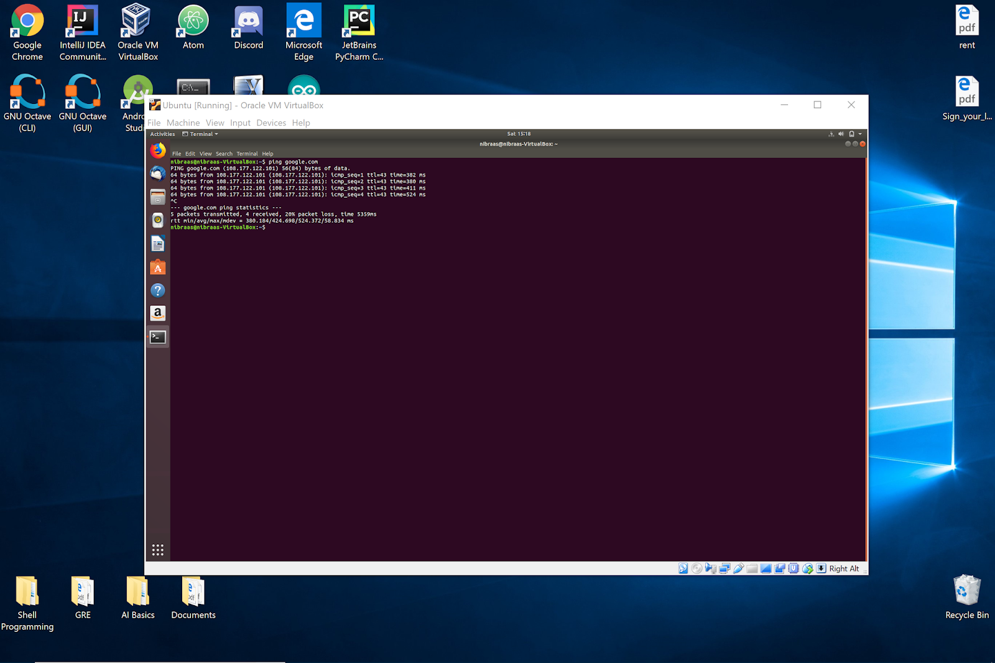The width and height of the screenshot is (995, 663).
Task: Toggle the volume indicator in Ubuntu top bar
Action: click(841, 134)
